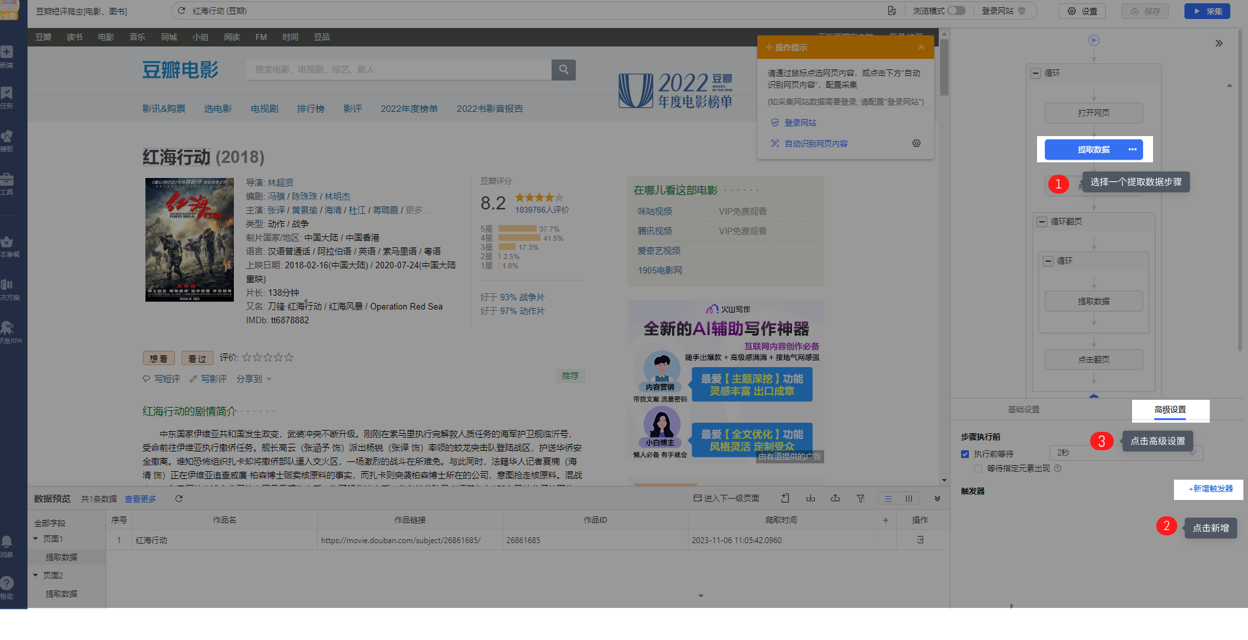Collapse the data preview panel with double-down chevrons

coord(937,499)
